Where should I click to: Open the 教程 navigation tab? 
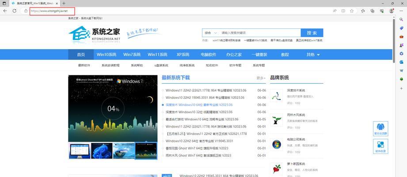pos(285,54)
